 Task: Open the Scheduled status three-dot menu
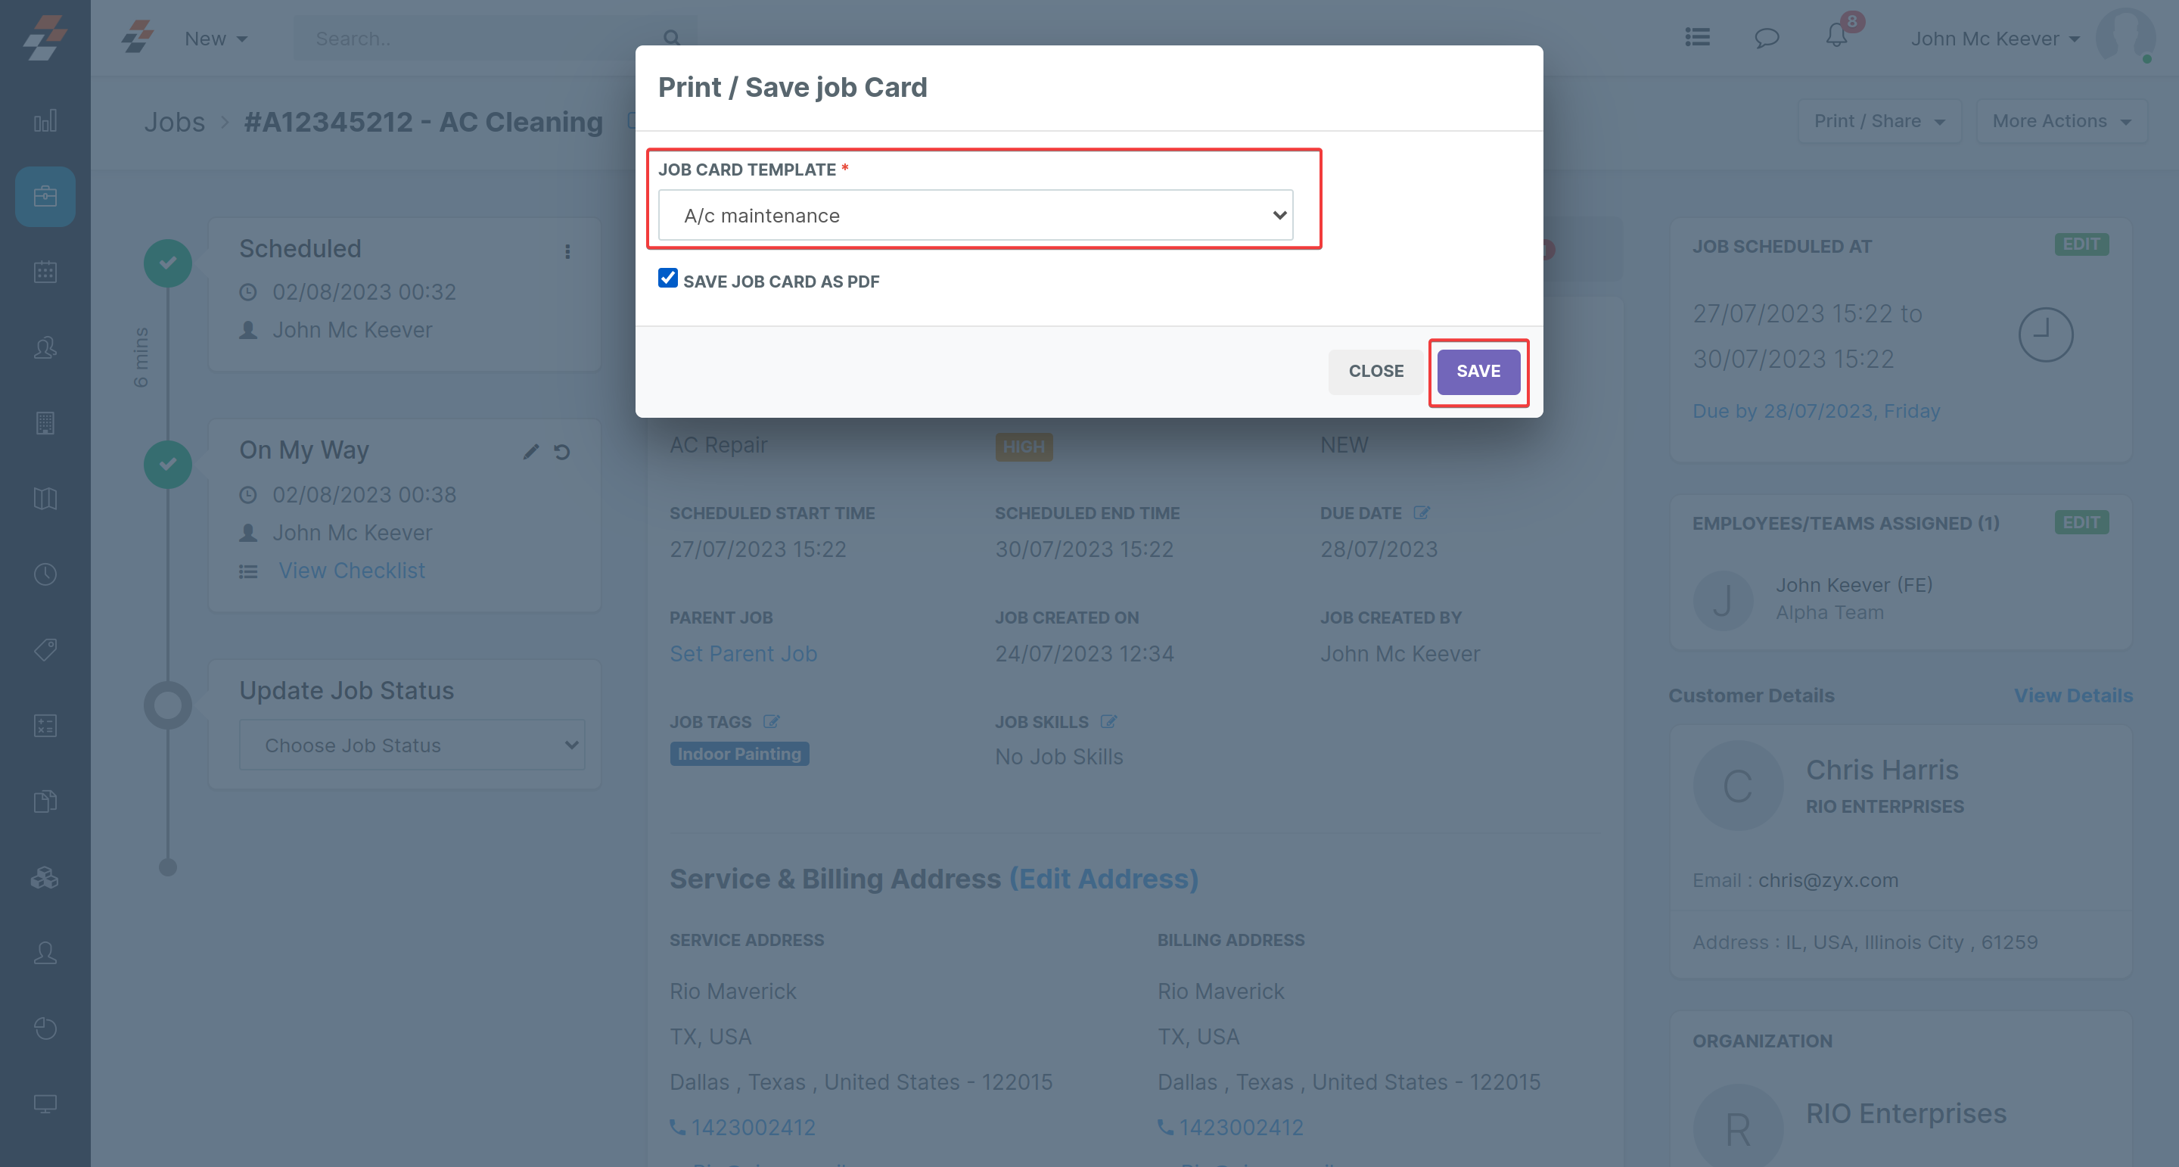coord(567,251)
